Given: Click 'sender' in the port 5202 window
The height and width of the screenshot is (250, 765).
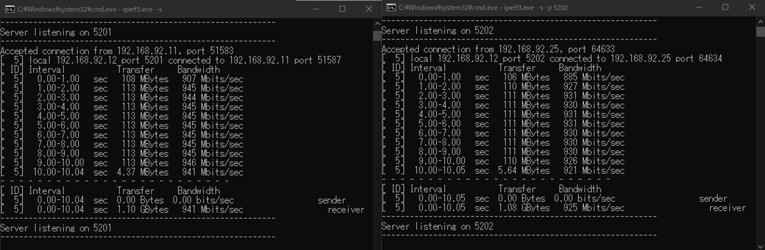Looking at the screenshot, I should (x=713, y=198).
